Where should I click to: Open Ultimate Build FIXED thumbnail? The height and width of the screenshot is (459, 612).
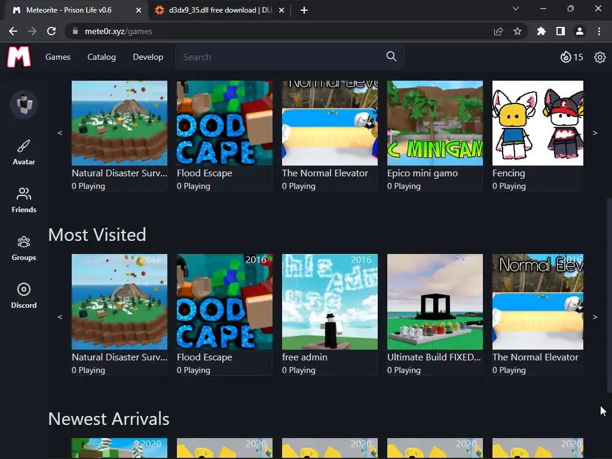click(435, 302)
